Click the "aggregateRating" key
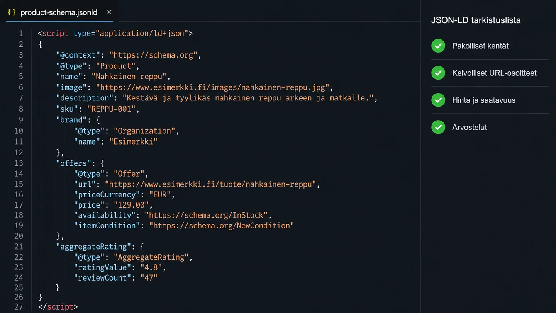 pyautogui.click(x=94, y=247)
